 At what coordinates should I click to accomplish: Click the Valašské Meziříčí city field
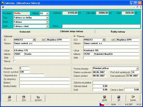pos(116,54)
